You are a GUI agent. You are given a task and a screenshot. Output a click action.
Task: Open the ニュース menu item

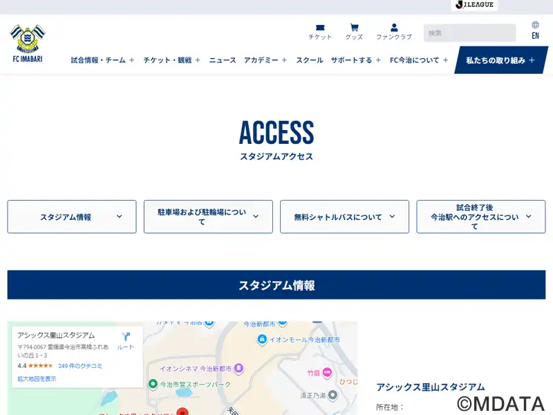pyautogui.click(x=223, y=60)
